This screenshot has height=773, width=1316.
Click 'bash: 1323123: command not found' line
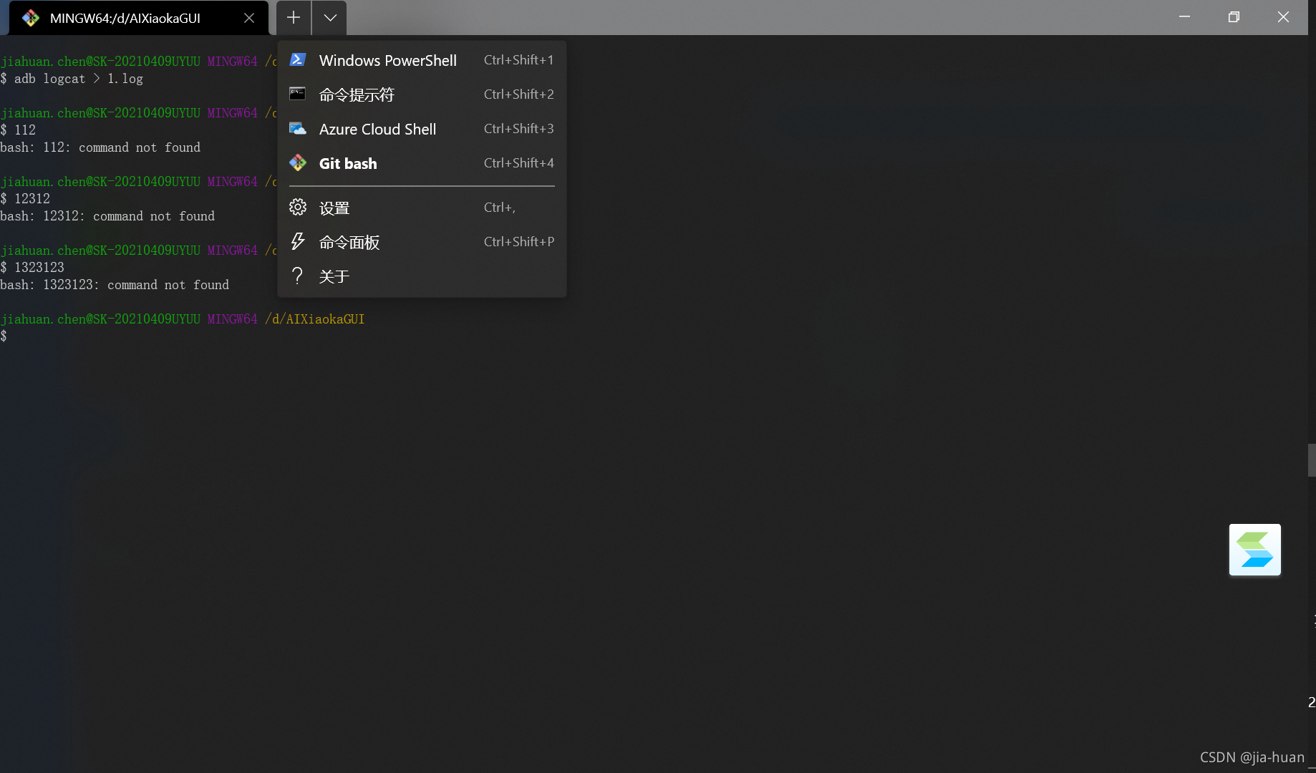click(115, 285)
